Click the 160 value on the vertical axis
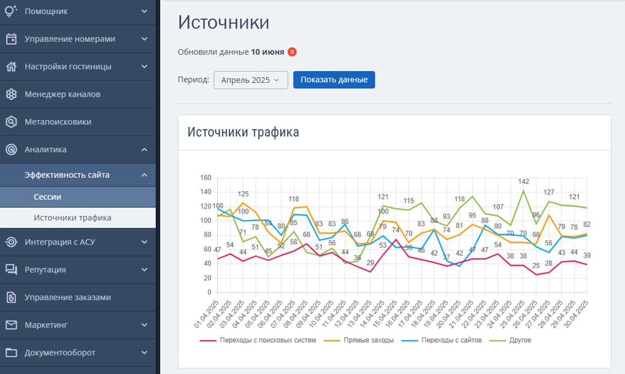625x374 pixels. [205, 178]
